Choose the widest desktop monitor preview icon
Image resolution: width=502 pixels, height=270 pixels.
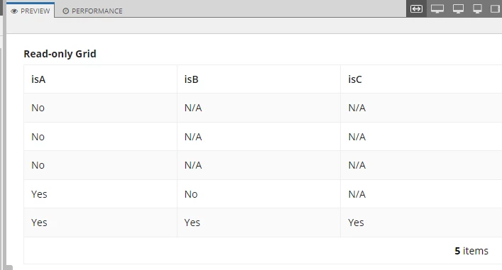pyautogui.click(x=437, y=9)
